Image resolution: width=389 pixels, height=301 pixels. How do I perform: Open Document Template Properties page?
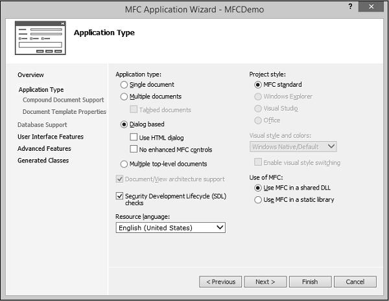64,112
